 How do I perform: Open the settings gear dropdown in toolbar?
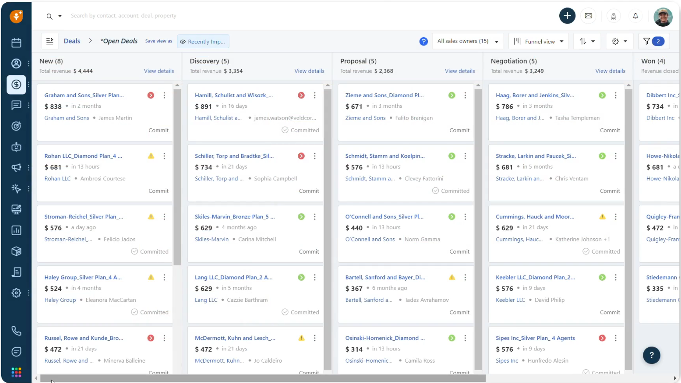[x=619, y=41]
